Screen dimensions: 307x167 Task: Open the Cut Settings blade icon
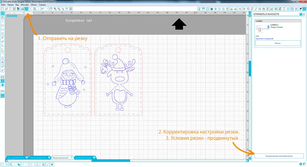pos(301,9)
